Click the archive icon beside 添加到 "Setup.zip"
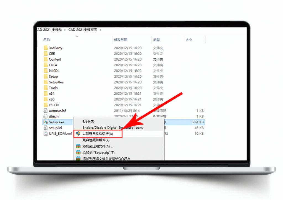Screen dimensions: 283x200 (x=78, y=152)
